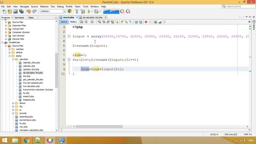Start macro recording red circle
Screen dimensions: 256x144
click(146, 22)
